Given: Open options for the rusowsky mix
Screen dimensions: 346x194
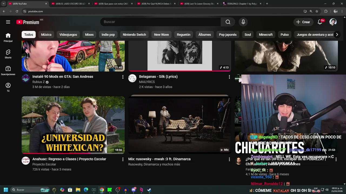Looking at the screenshot, I should coord(229,159).
